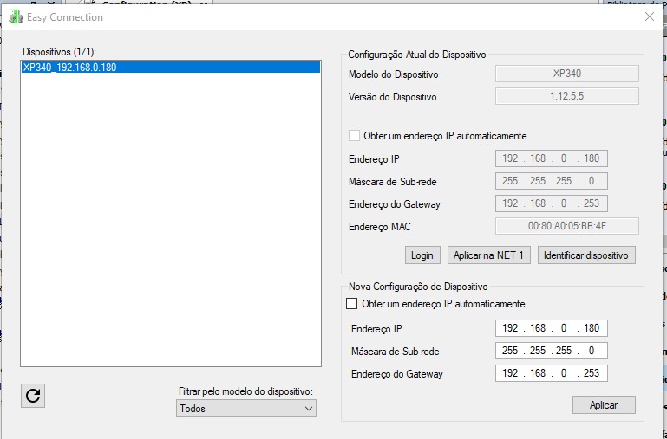Toggle automatic IP in Nova Configuração
Screen dimensions: 667x439
(x=352, y=304)
